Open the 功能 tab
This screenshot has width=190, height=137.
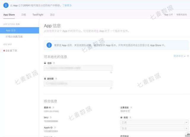click(23, 14)
